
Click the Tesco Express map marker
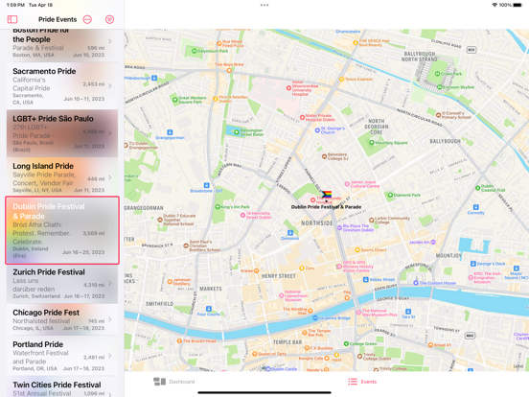click(x=341, y=79)
